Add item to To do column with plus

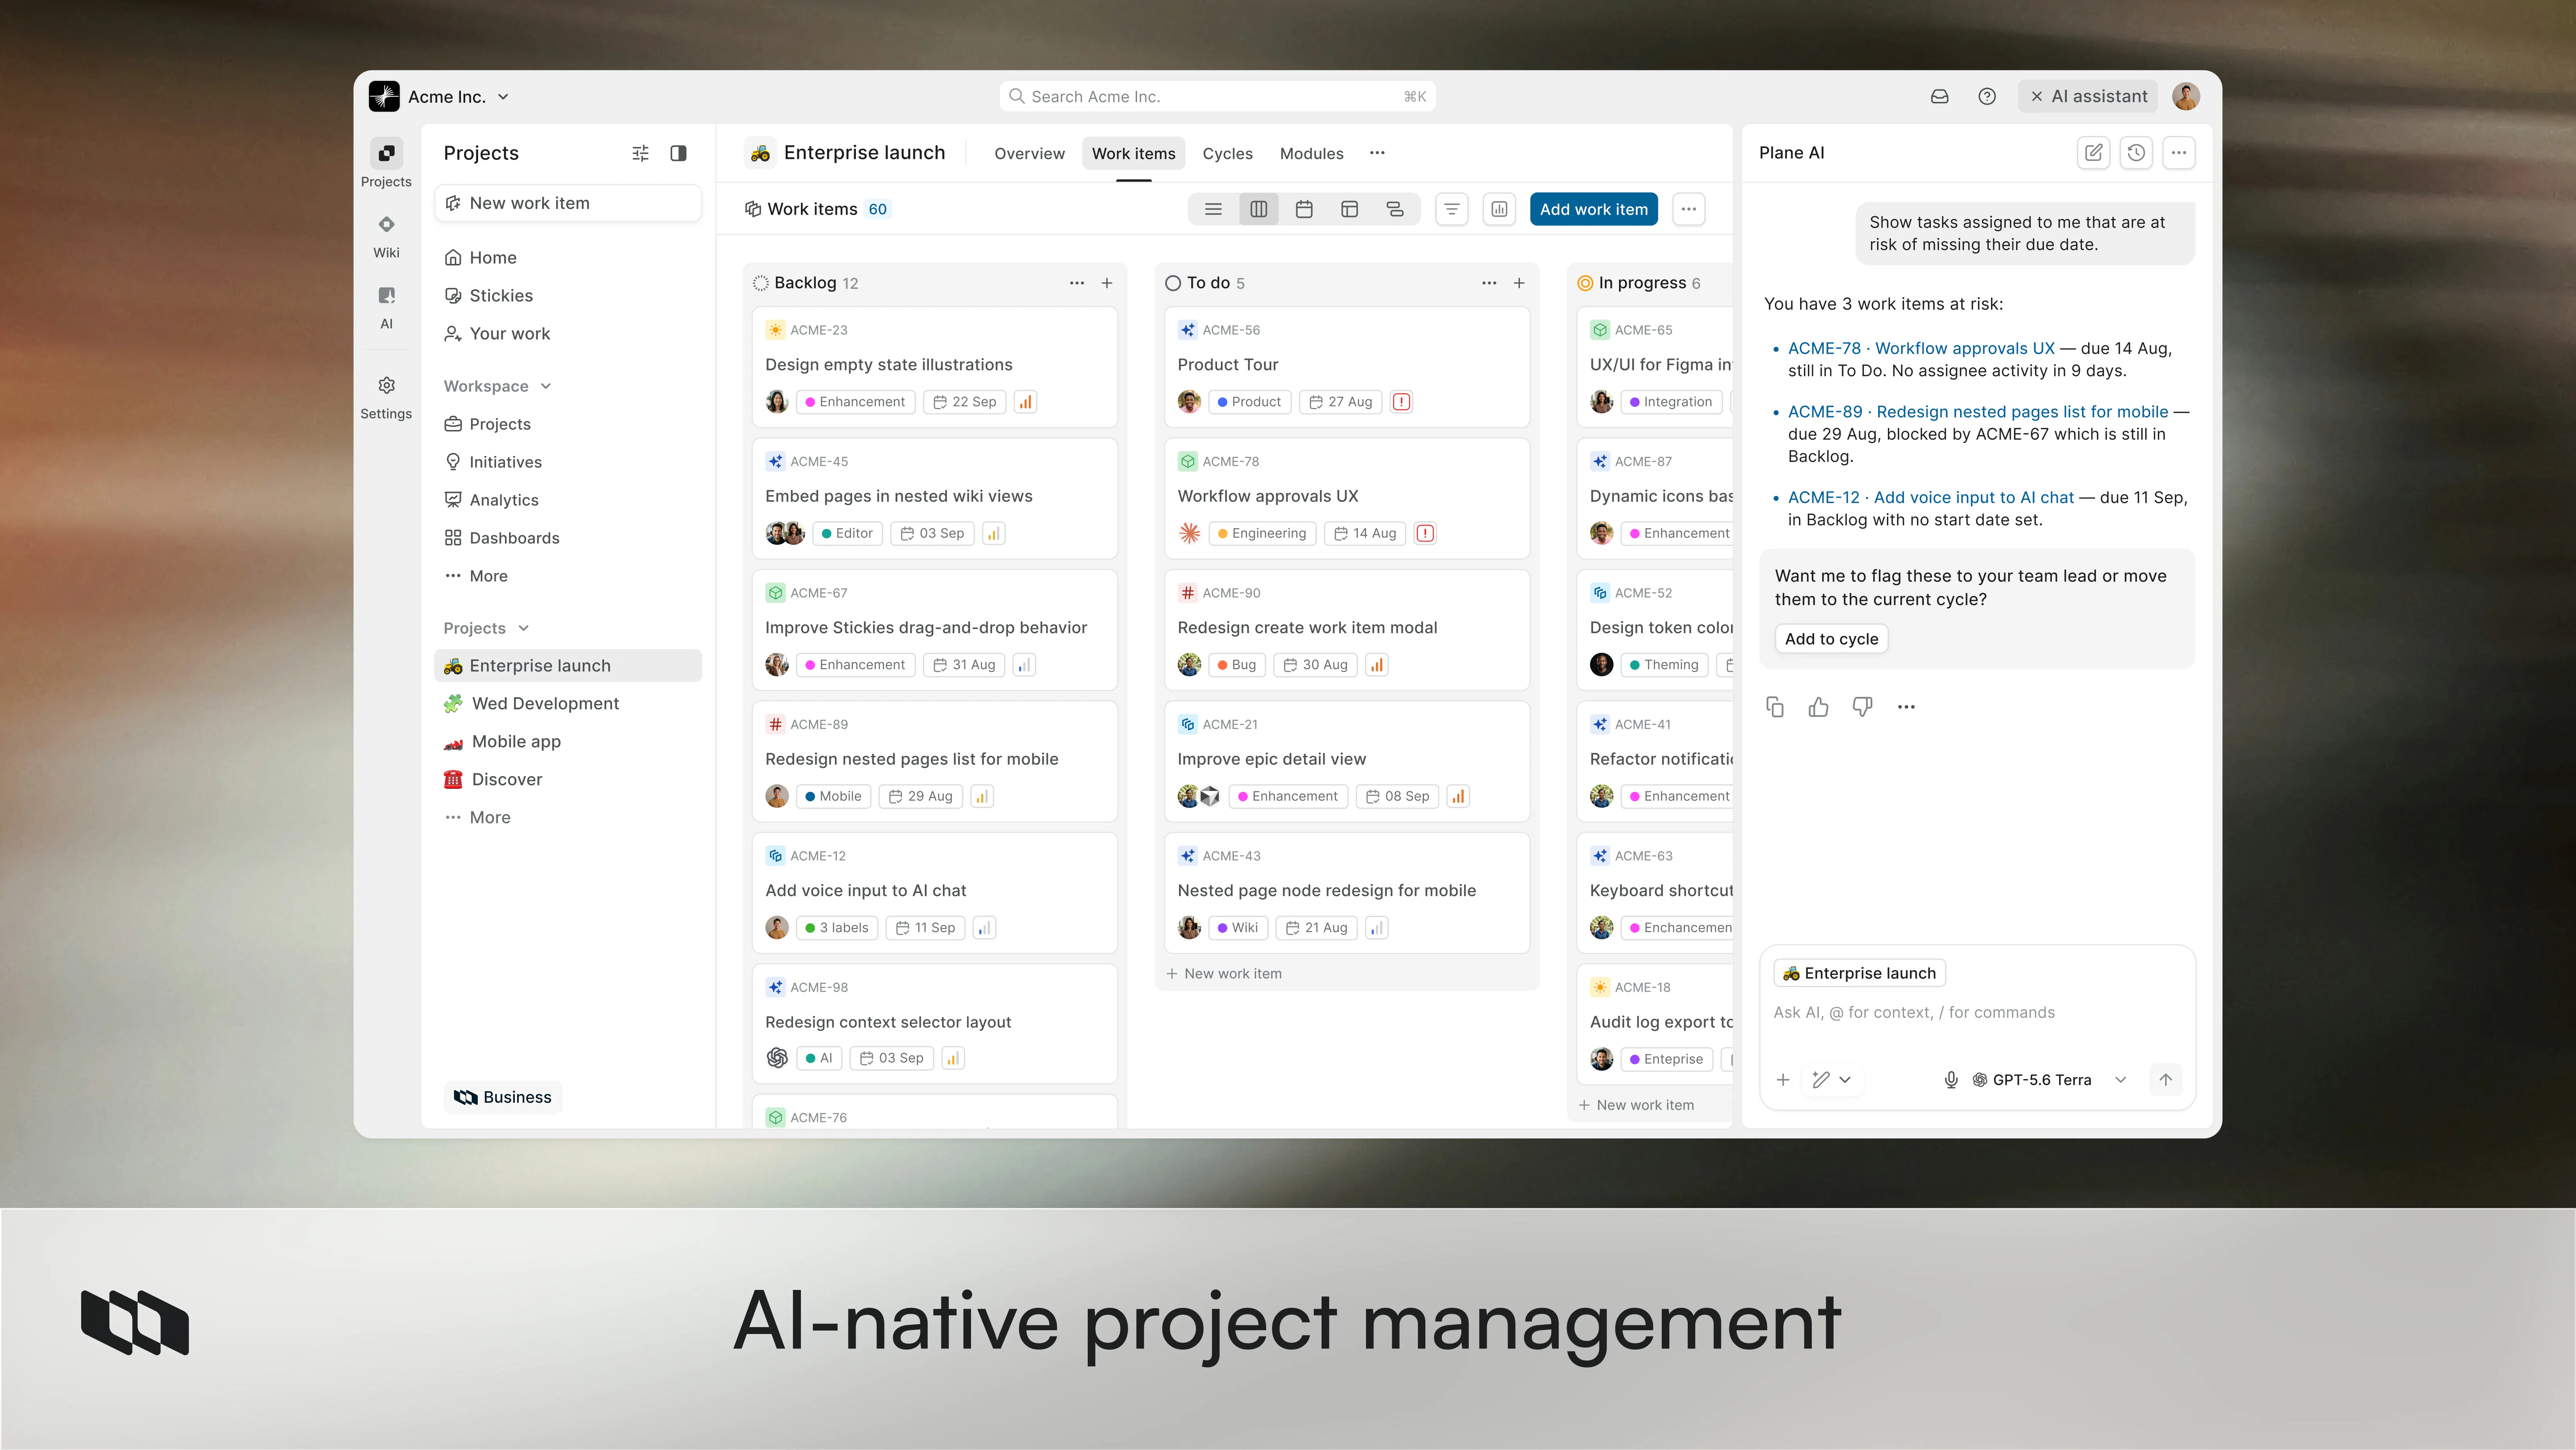[x=1519, y=283]
